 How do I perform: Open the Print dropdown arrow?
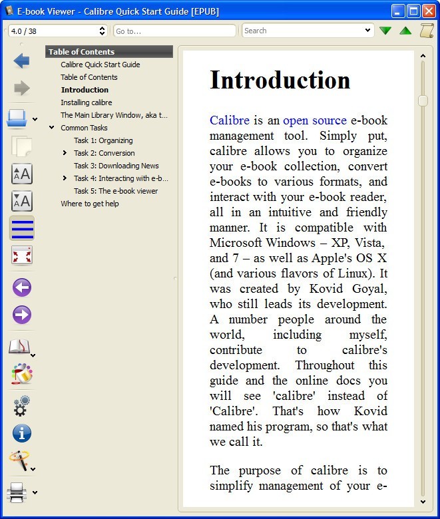(x=35, y=492)
